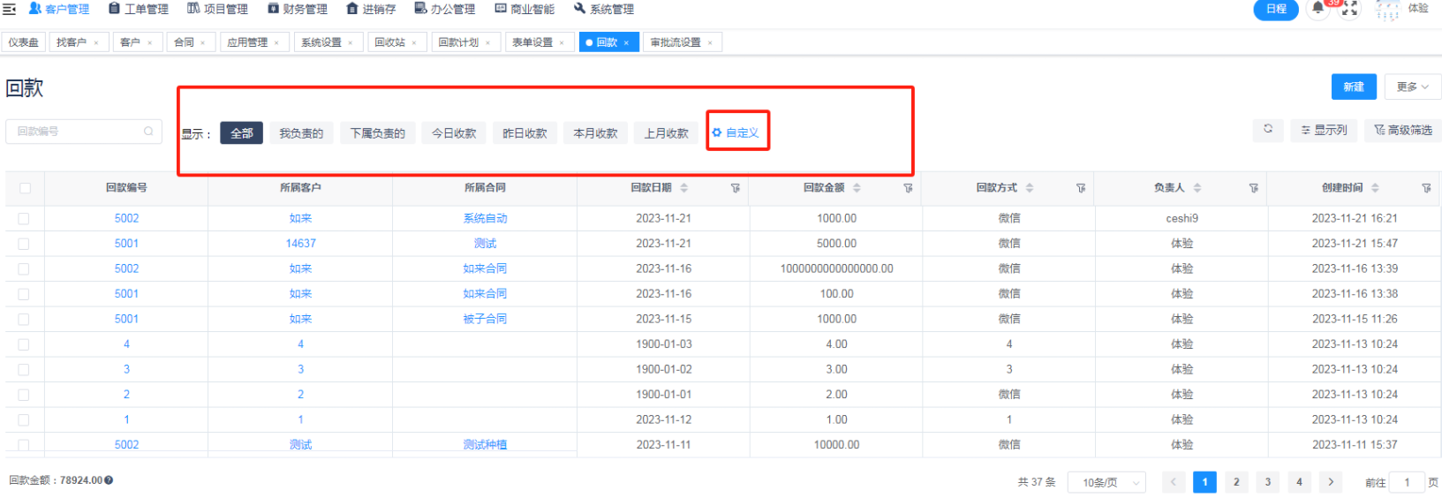This screenshot has width=1442, height=498.
Task: Open the 进销存 menu
Action: coord(371,9)
